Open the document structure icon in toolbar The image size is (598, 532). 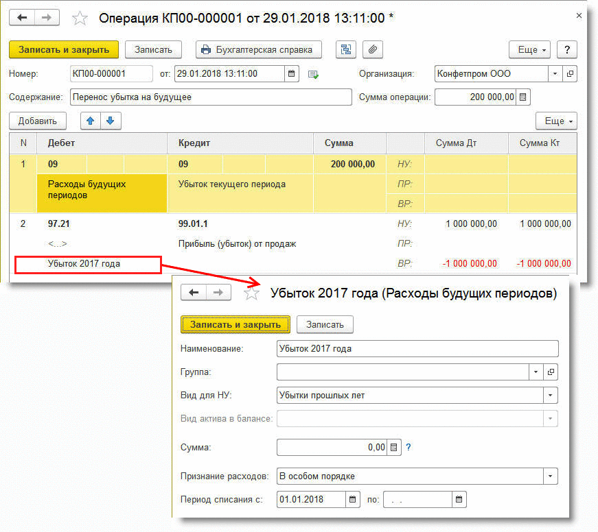345,49
